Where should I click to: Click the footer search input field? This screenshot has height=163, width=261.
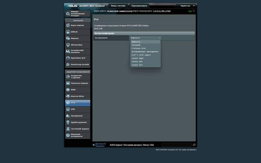point(176,145)
